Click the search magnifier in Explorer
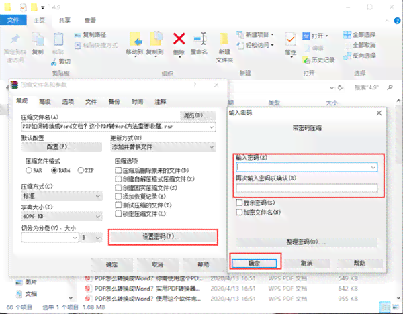The width and height of the screenshot is (403, 314). pyautogui.click(x=390, y=87)
